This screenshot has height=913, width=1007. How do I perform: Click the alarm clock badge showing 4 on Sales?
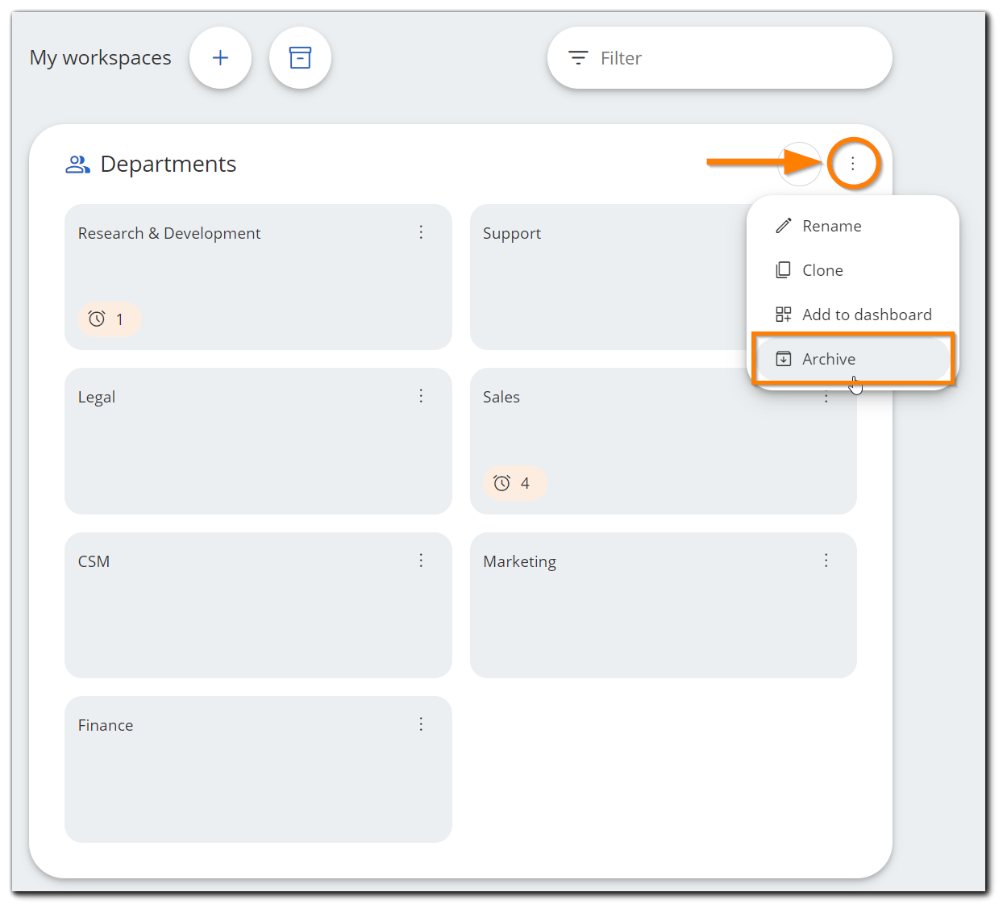tap(514, 482)
